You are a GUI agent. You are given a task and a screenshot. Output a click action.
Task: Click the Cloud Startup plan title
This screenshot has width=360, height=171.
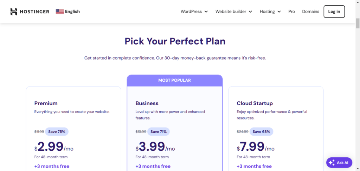pyautogui.click(x=255, y=103)
